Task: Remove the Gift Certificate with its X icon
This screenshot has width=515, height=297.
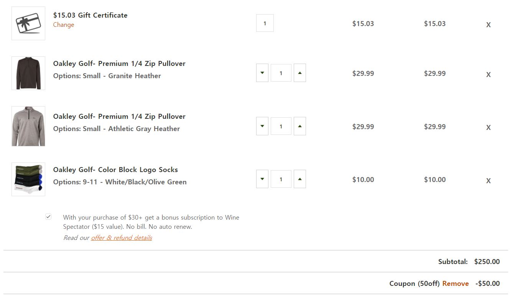Action: [x=488, y=25]
